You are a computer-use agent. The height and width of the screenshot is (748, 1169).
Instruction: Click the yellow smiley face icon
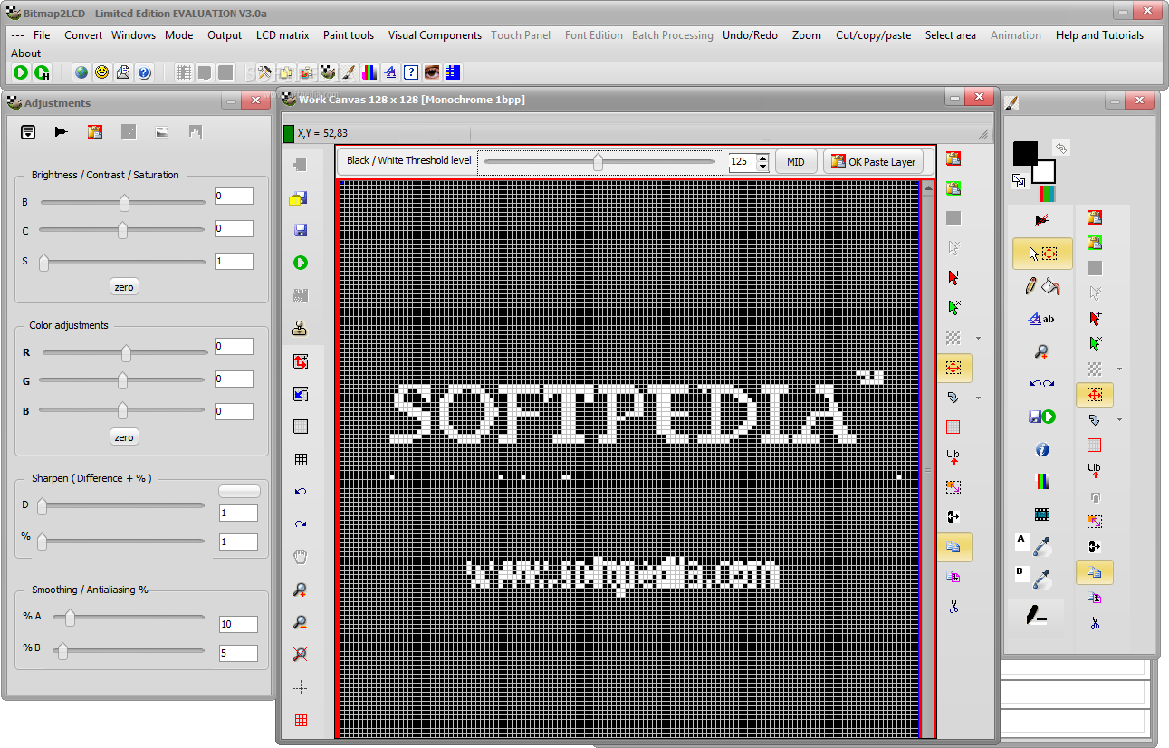(x=102, y=72)
